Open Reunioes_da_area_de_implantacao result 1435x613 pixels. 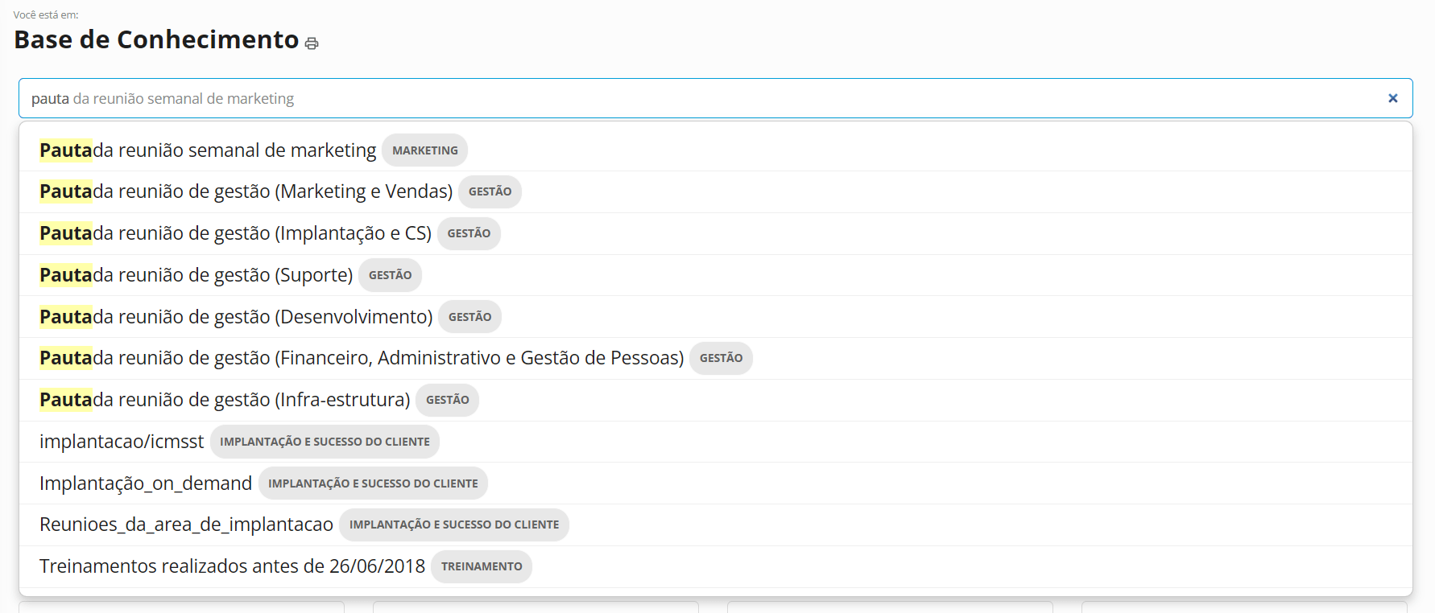[186, 525]
